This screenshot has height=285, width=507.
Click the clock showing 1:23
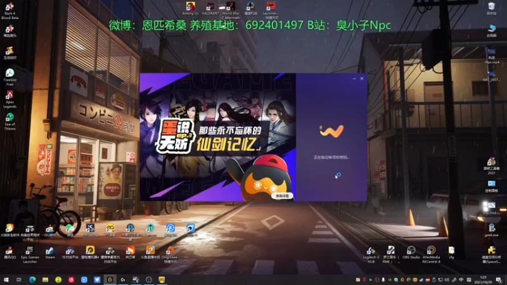pos(483,280)
